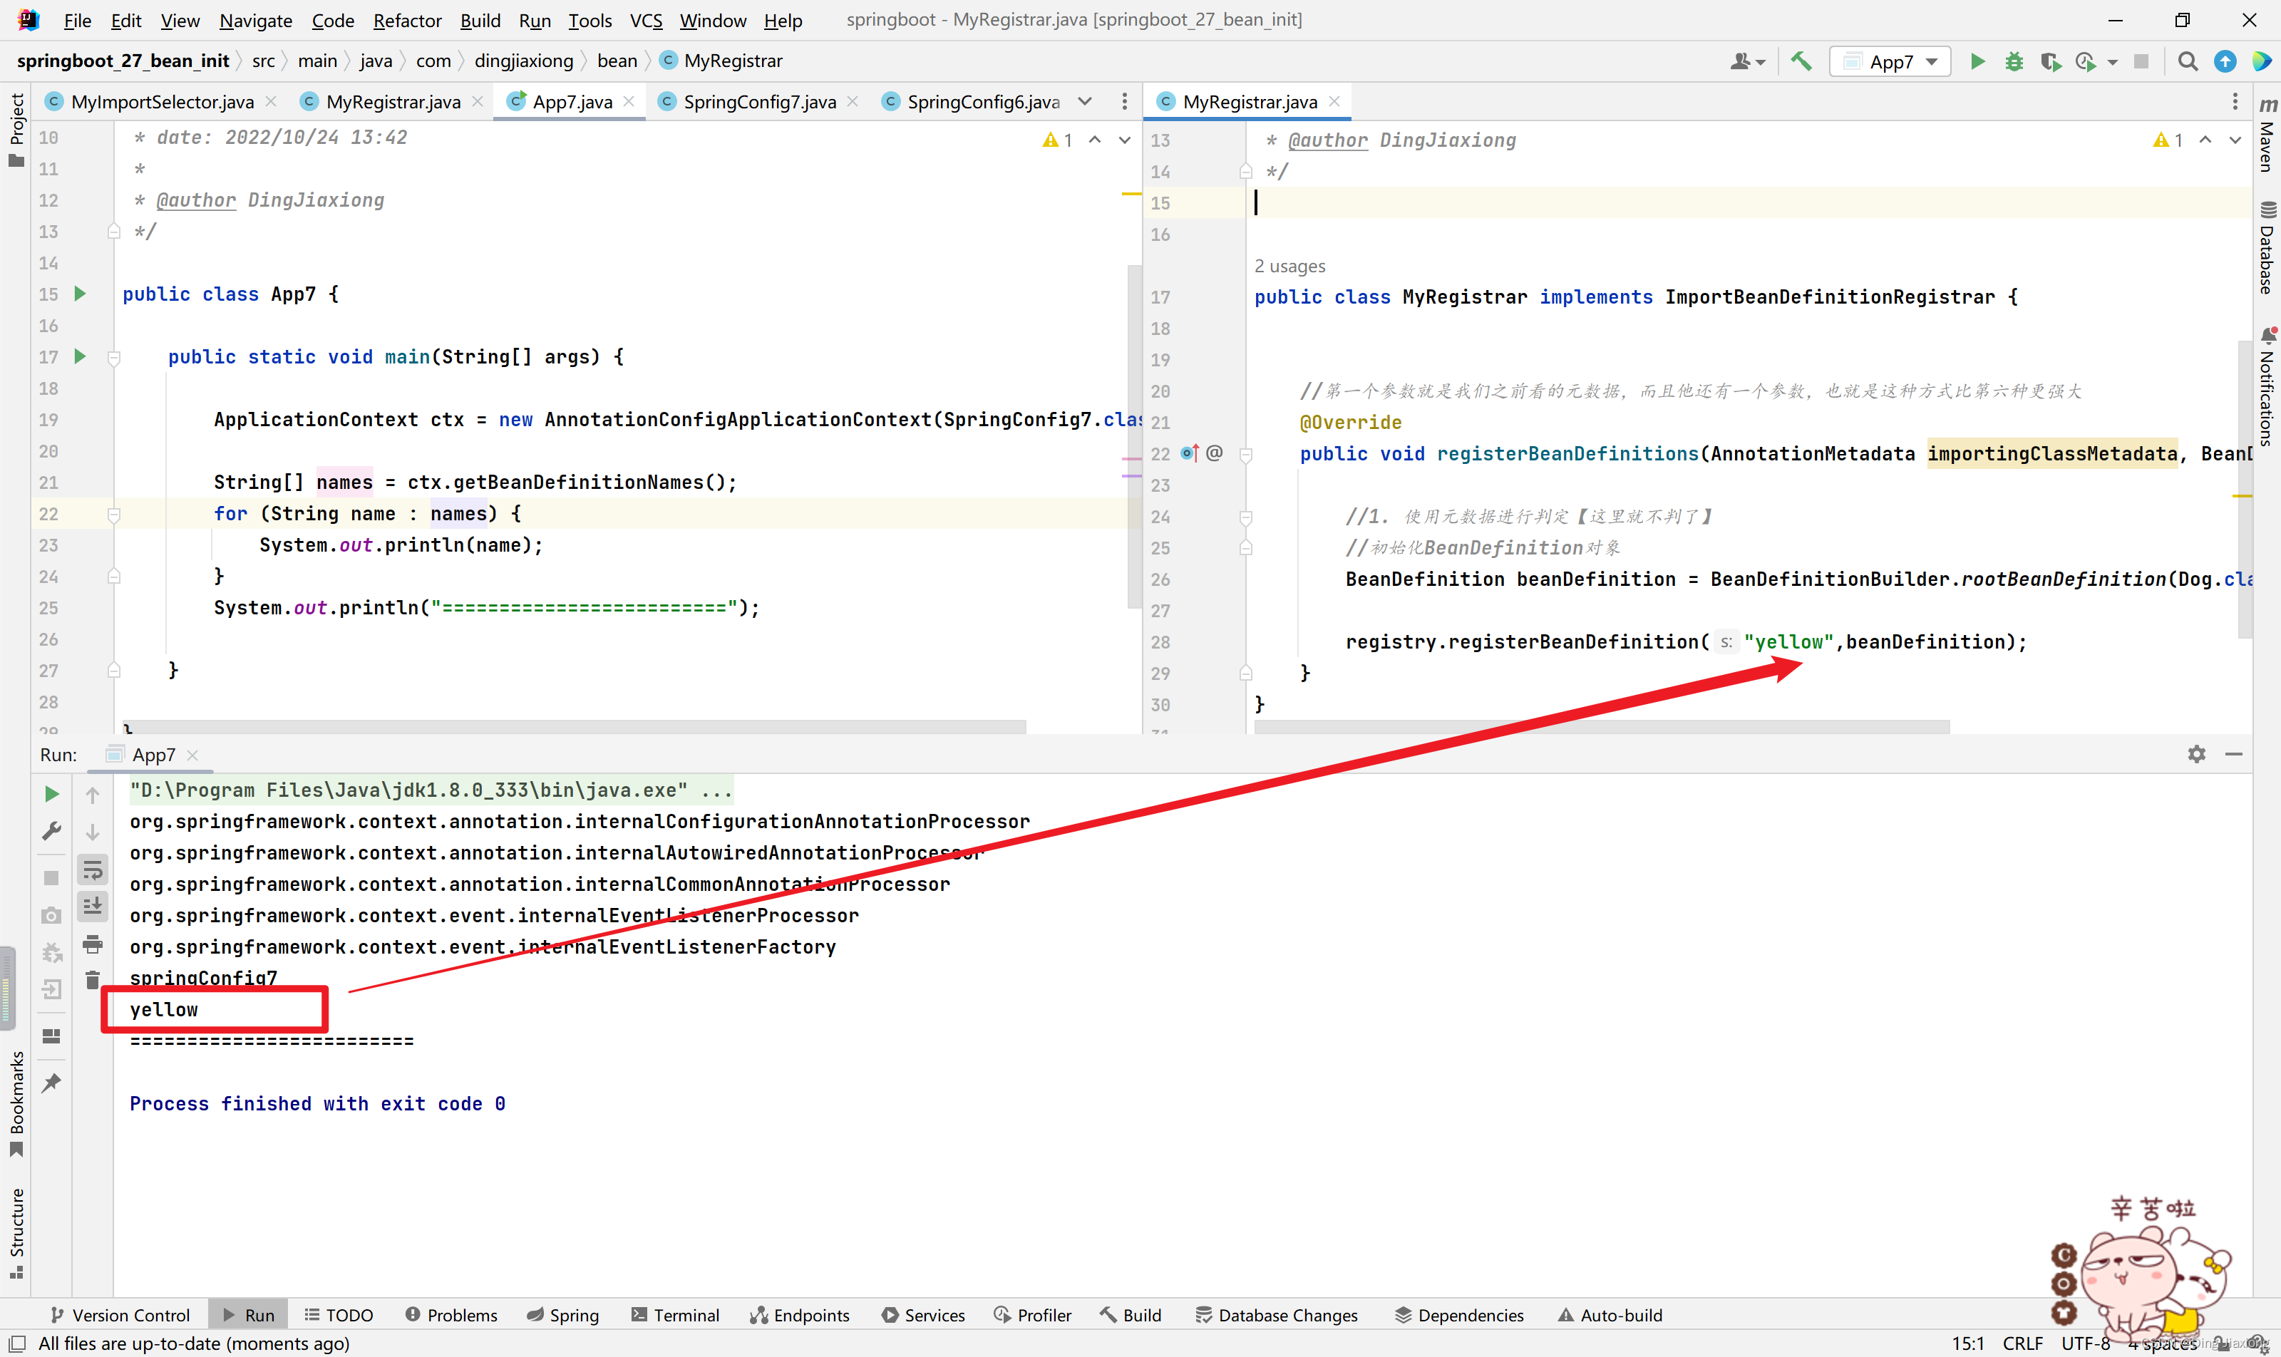Open right editor tab options menu
This screenshot has height=1357, width=2281.
click(2235, 101)
